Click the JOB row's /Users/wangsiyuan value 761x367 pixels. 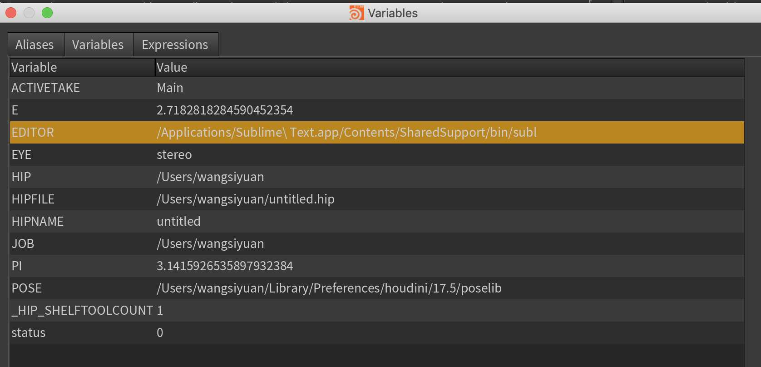[x=210, y=243]
